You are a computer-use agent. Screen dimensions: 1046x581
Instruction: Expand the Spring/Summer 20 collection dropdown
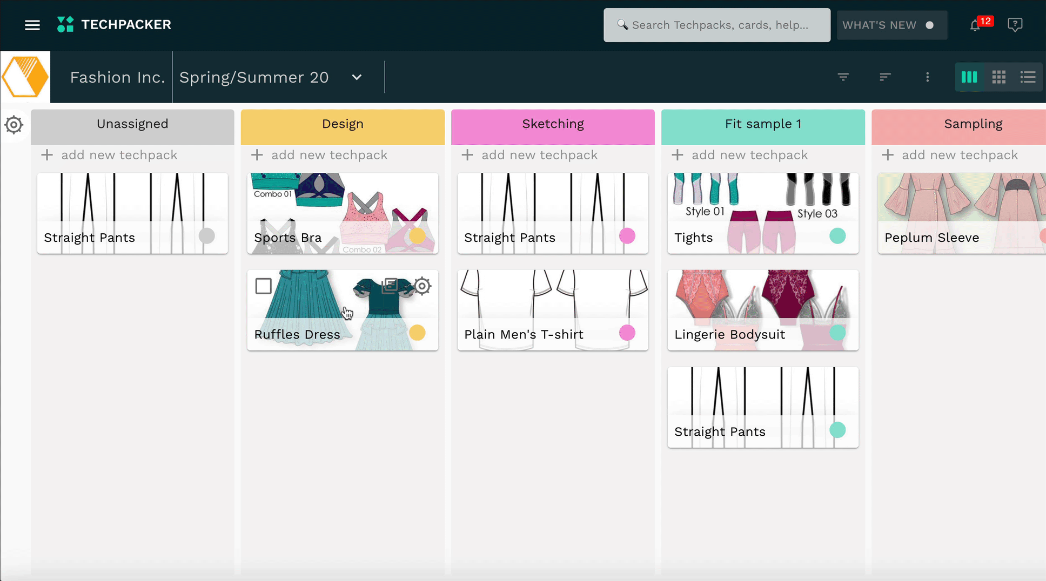pyautogui.click(x=357, y=77)
